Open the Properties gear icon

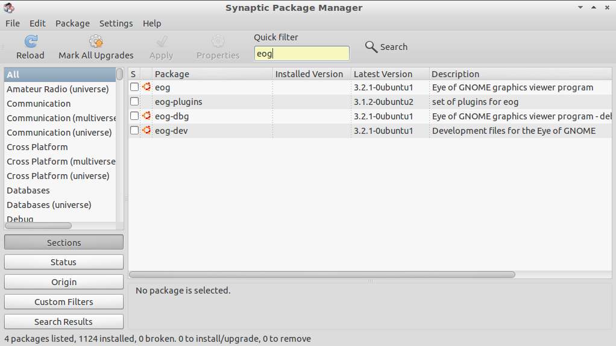click(218, 41)
